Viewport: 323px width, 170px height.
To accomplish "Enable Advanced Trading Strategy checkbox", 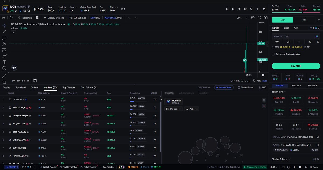I will click(273, 54).
